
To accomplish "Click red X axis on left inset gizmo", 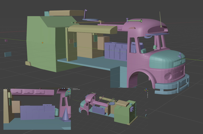I will click(69, 91).
